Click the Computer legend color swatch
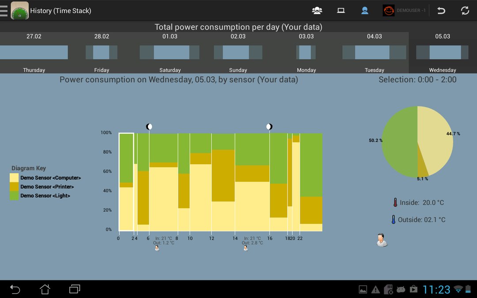This screenshot has width=477, height=298. [x=14, y=177]
